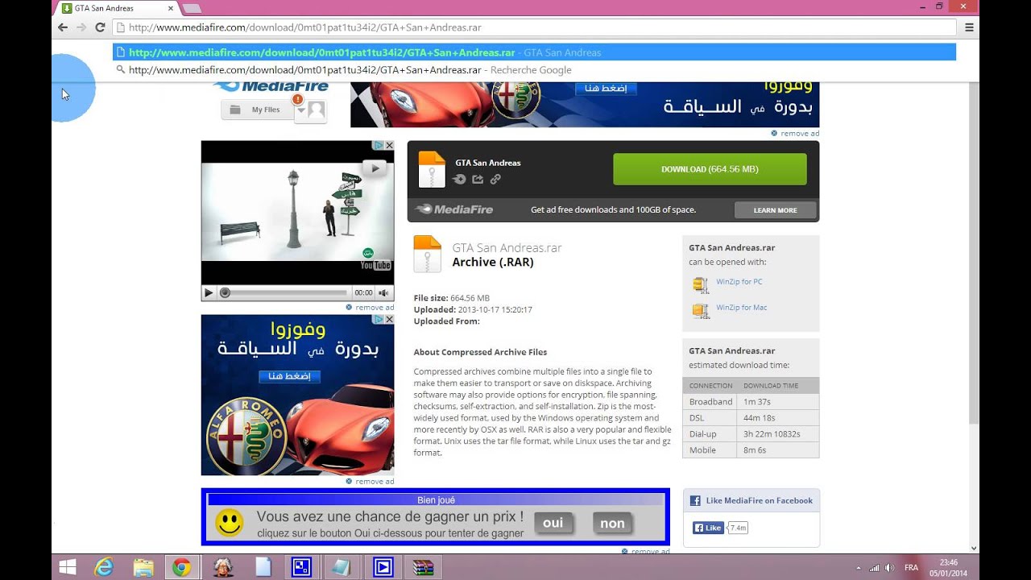Image resolution: width=1031 pixels, height=580 pixels.
Task: Expand the account avatar dropdown
Action: [310, 110]
